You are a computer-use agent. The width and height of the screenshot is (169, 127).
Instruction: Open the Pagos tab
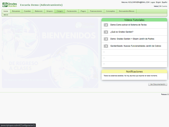point(83,11)
